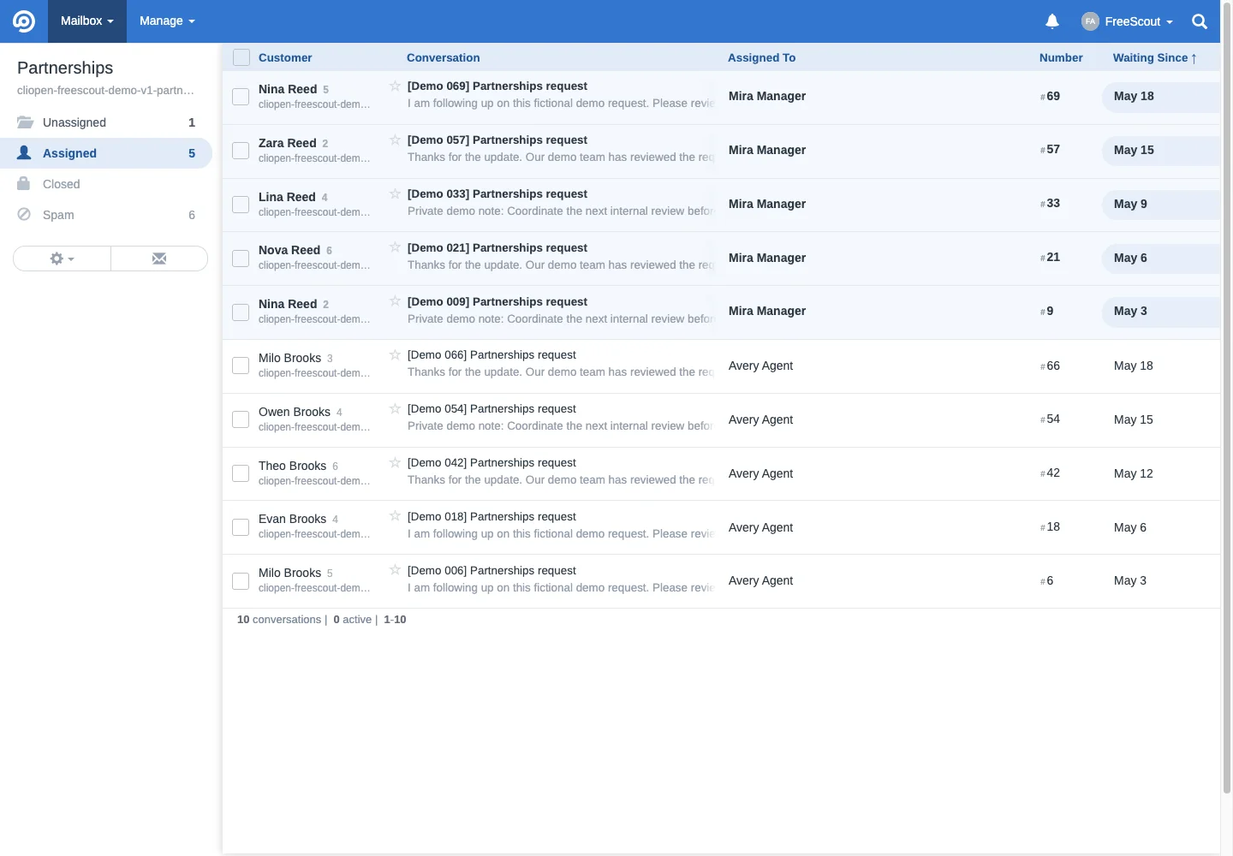Click the Assigned person icon
The height and width of the screenshot is (856, 1233).
(x=25, y=152)
